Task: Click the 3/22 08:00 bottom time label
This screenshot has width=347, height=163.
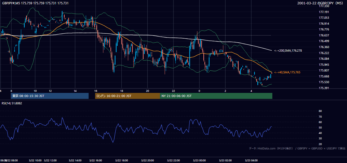Action: click(x=12, y=160)
